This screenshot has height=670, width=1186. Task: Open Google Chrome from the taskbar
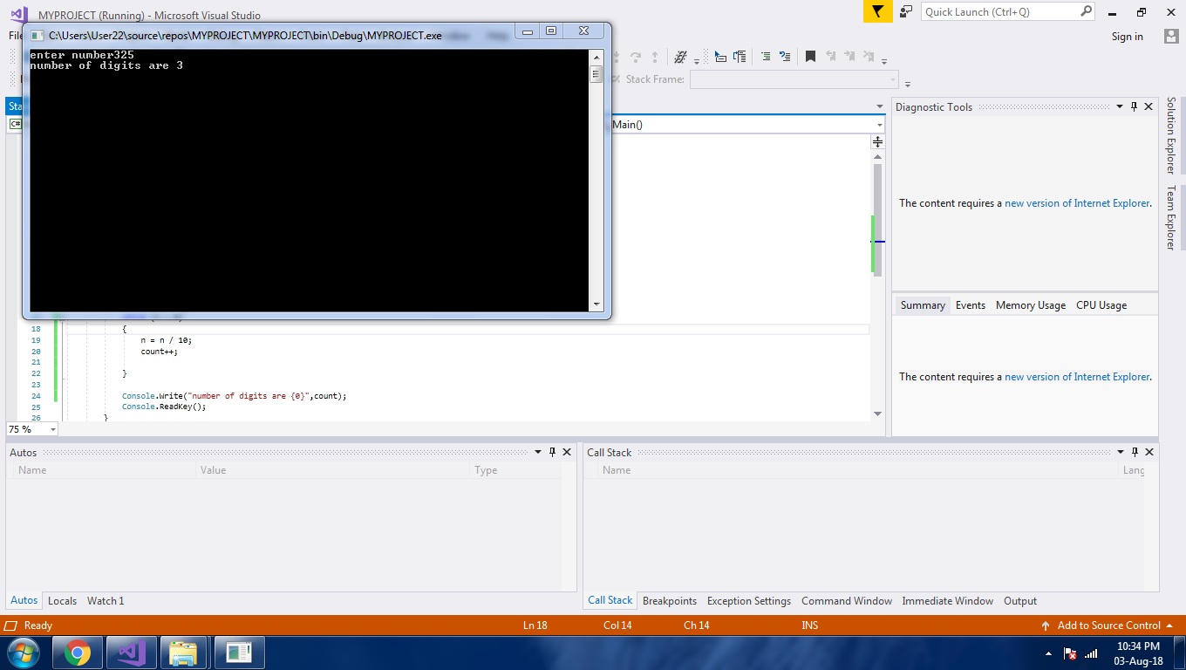point(78,653)
